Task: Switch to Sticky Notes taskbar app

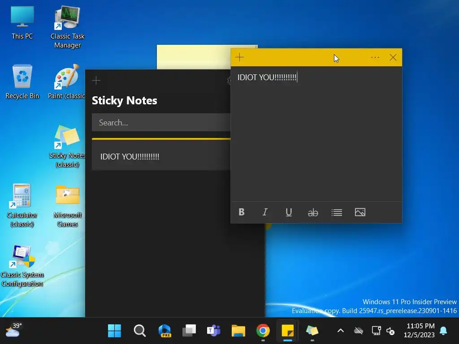Action: pyautogui.click(x=287, y=331)
